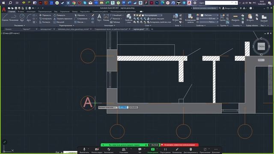Open the Главная ribbon tab
The height and width of the screenshot is (154, 274).
click(12, 12)
